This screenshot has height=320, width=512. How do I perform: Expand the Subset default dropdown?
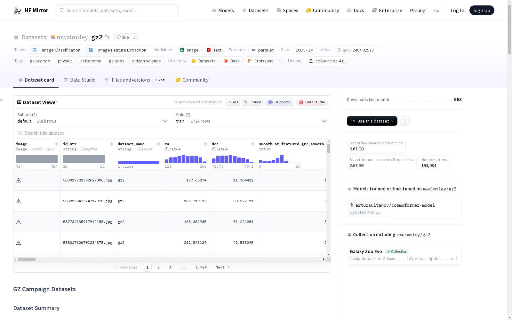(x=93, y=118)
